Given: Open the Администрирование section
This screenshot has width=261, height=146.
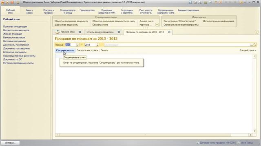Looking at the screenshot, I should [x=188, y=10].
